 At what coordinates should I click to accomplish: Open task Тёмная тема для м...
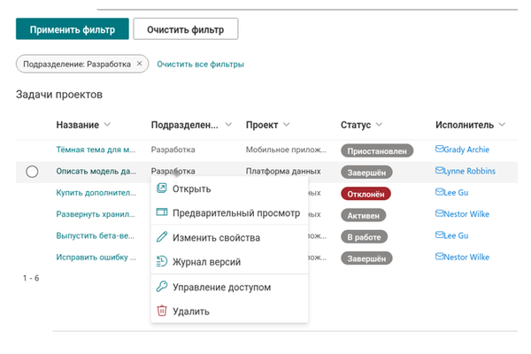96,150
